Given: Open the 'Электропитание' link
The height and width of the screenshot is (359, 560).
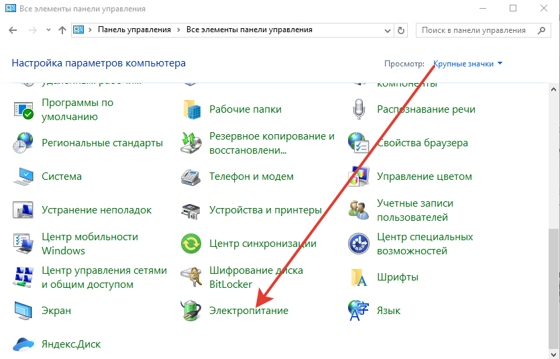Looking at the screenshot, I should tap(249, 311).
